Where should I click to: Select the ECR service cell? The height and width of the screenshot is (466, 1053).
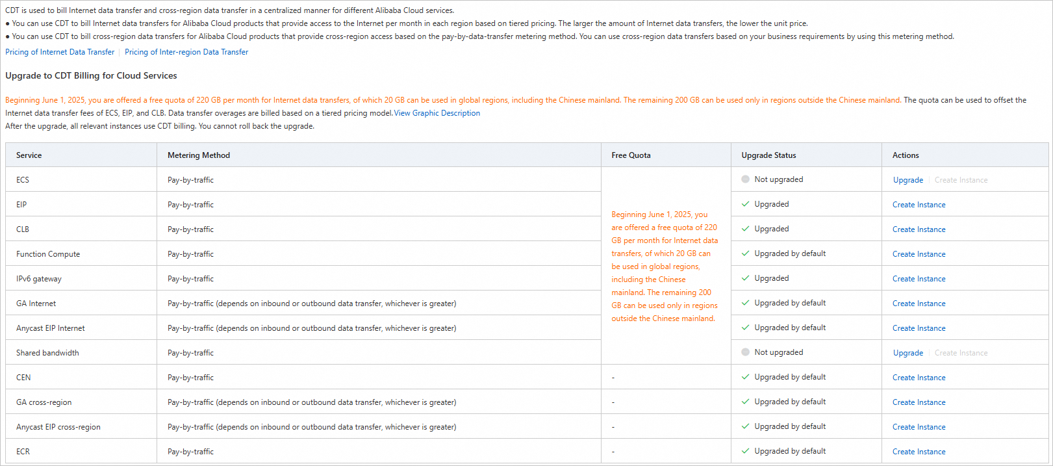(81, 452)
